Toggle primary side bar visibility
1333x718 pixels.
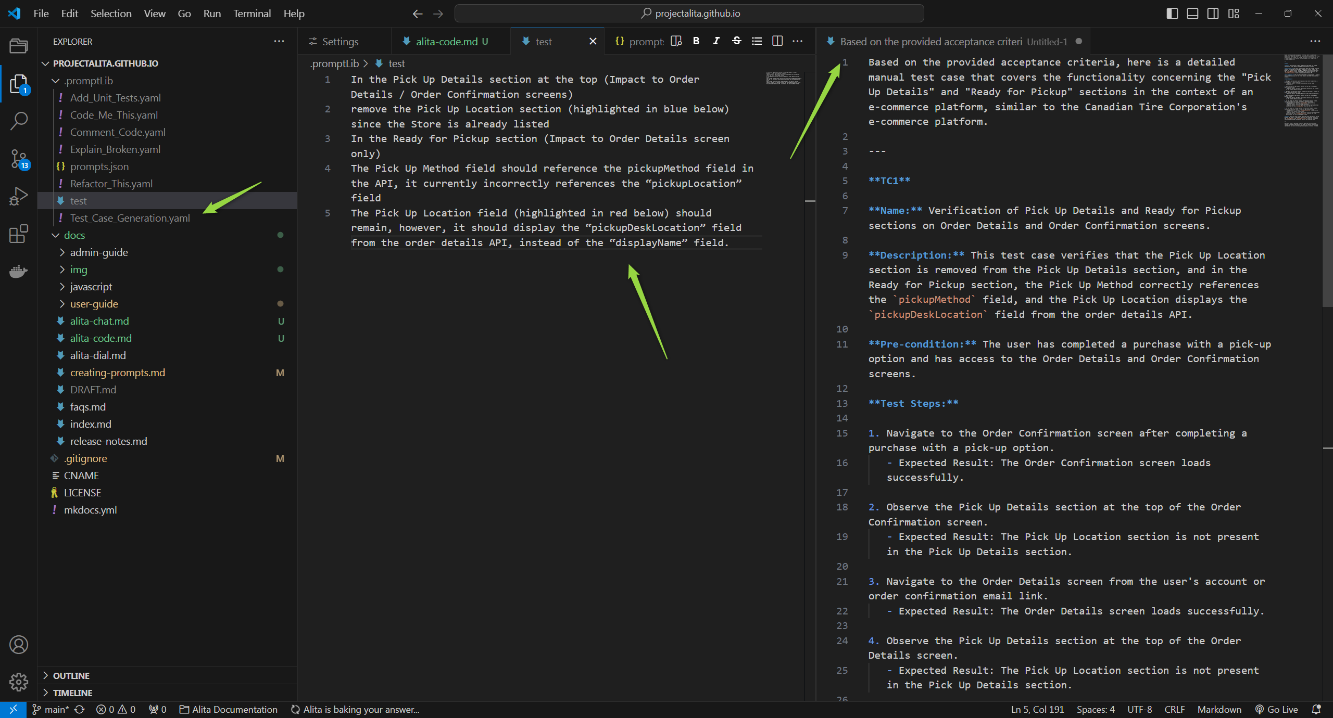[1172, 14]
